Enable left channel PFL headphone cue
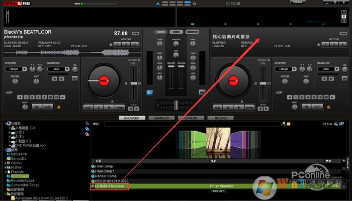Screen dimensions: 352x201 tap(150, 92)
